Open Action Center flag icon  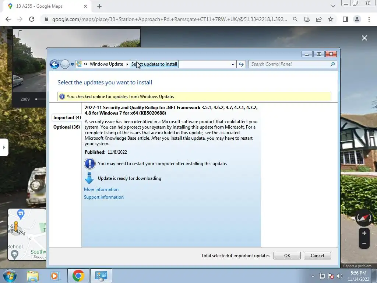coord(331,276)
